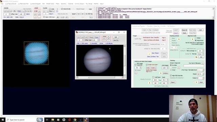Click the Export button in Stacking section

[173, 82]
